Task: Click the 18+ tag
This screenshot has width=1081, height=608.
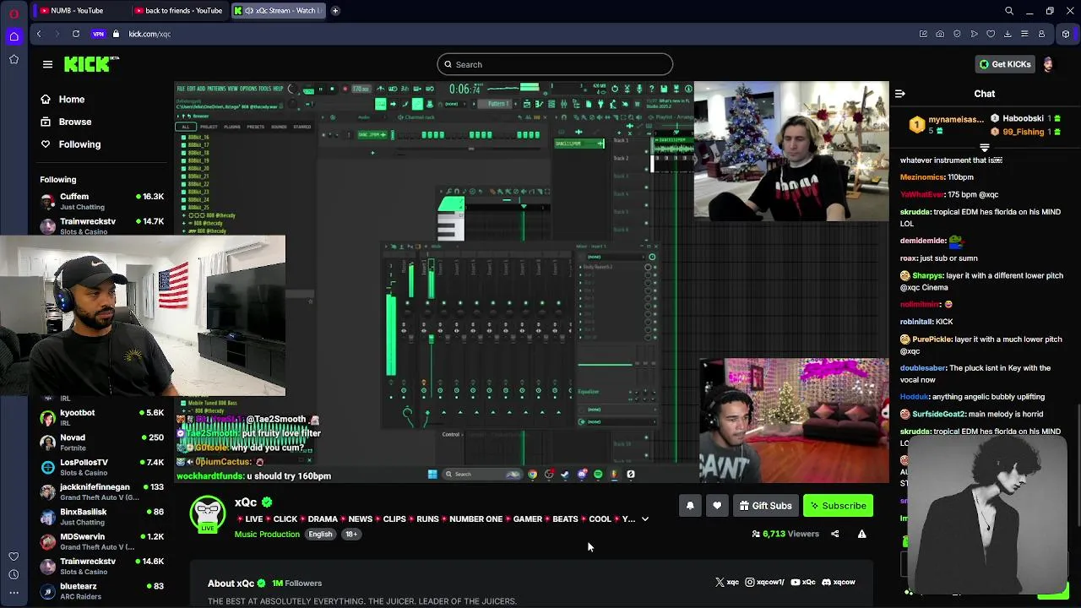Action: [351, 534]
